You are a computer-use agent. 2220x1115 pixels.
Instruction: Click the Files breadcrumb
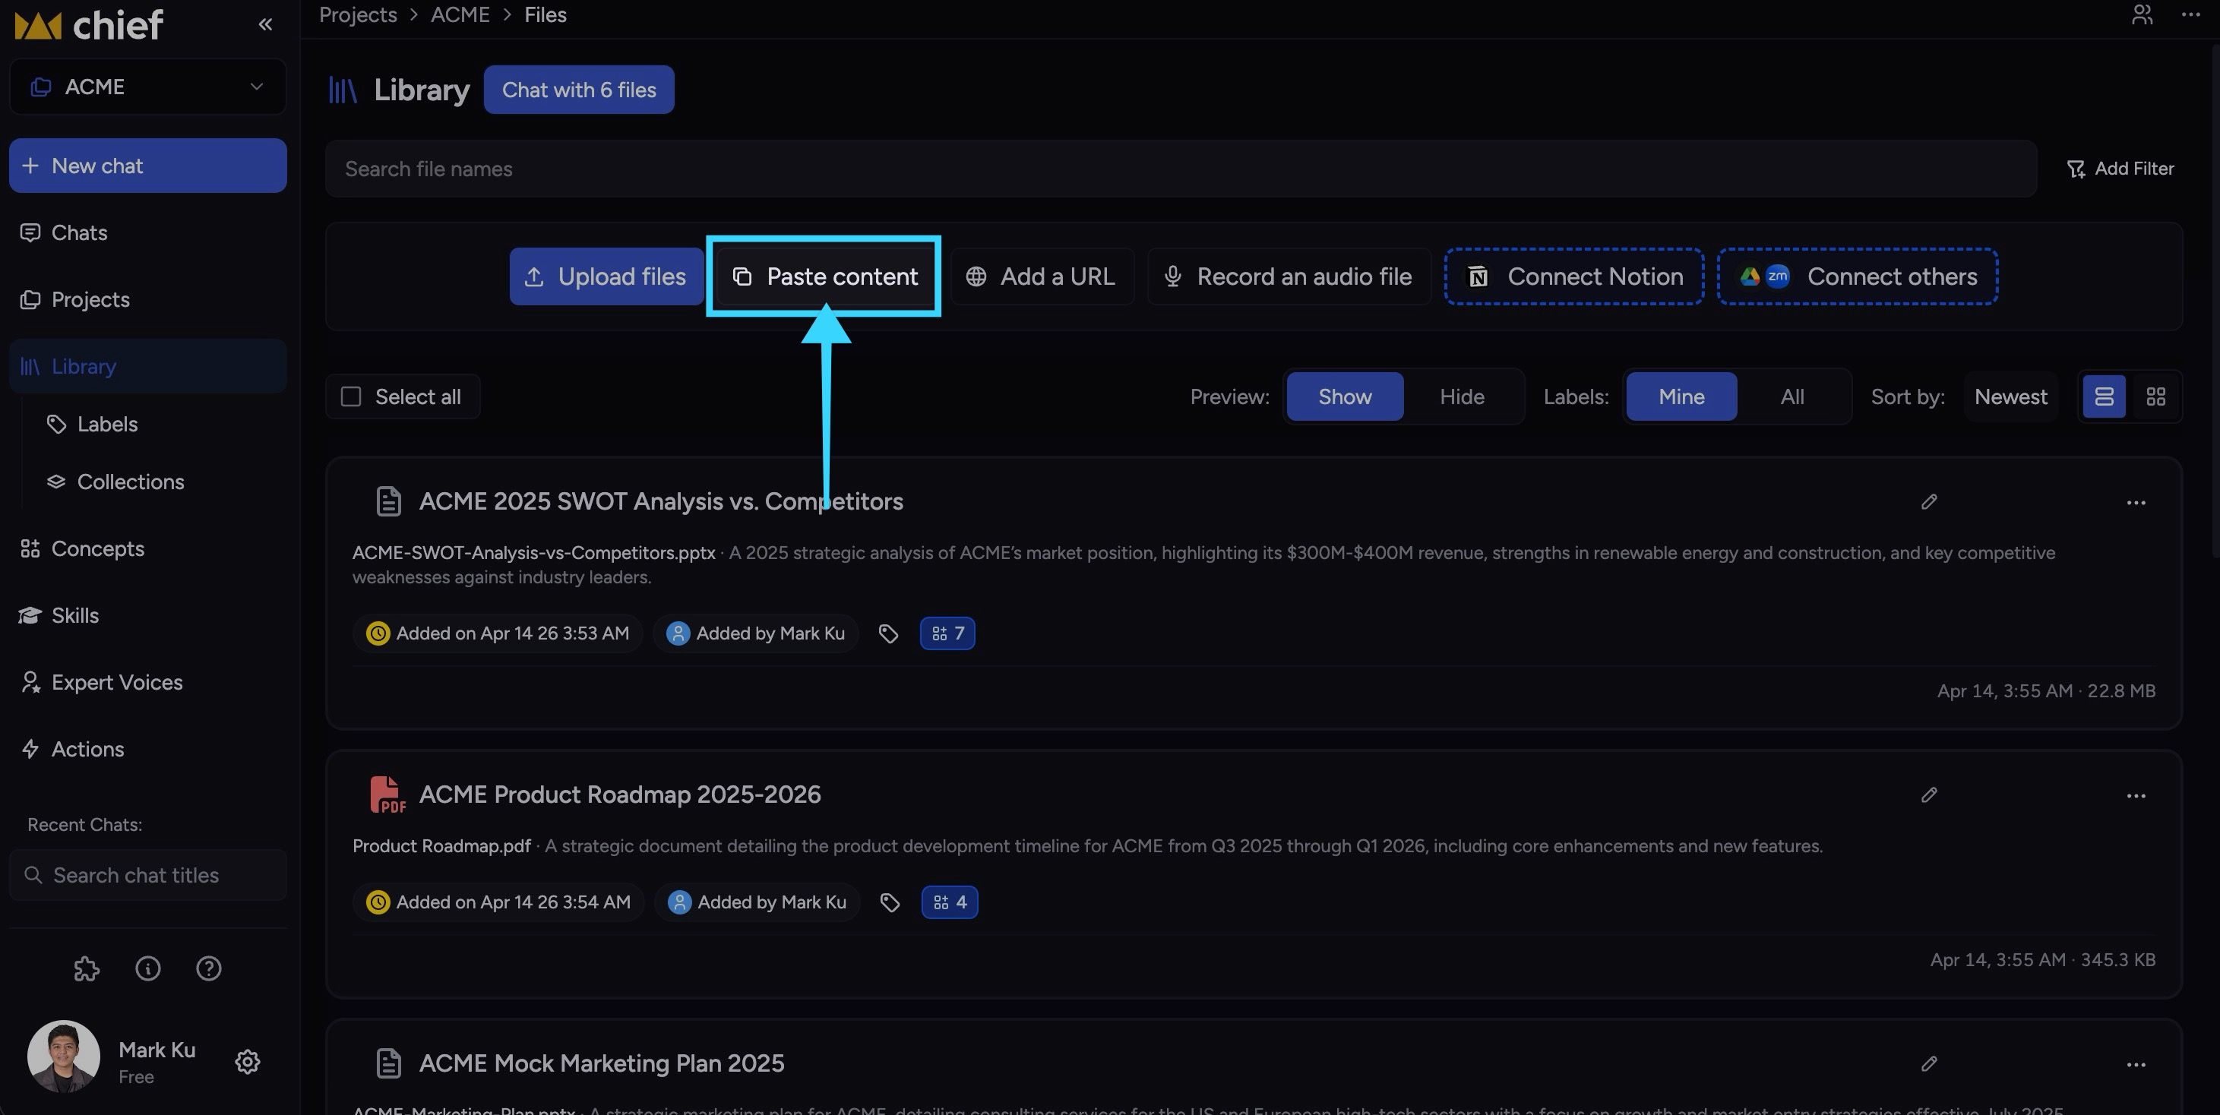click(x=546, y=14)
